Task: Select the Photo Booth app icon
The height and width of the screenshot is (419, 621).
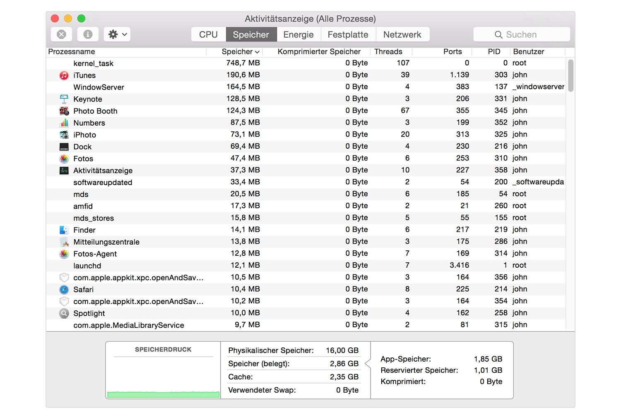Action: point(64,111)
